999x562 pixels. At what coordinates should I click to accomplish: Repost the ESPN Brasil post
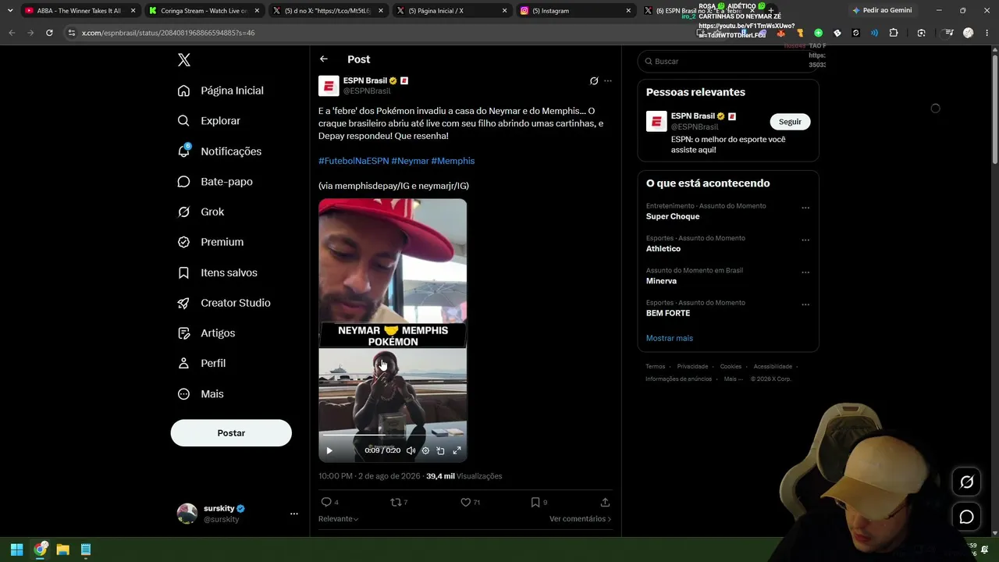(x=396, y=502)
